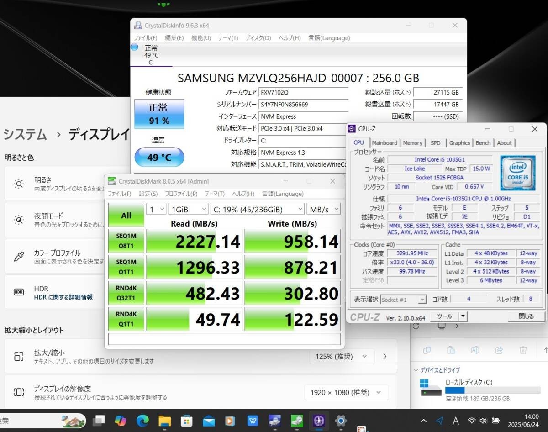Click the green All benchmark button

click(x=126, y=215)
